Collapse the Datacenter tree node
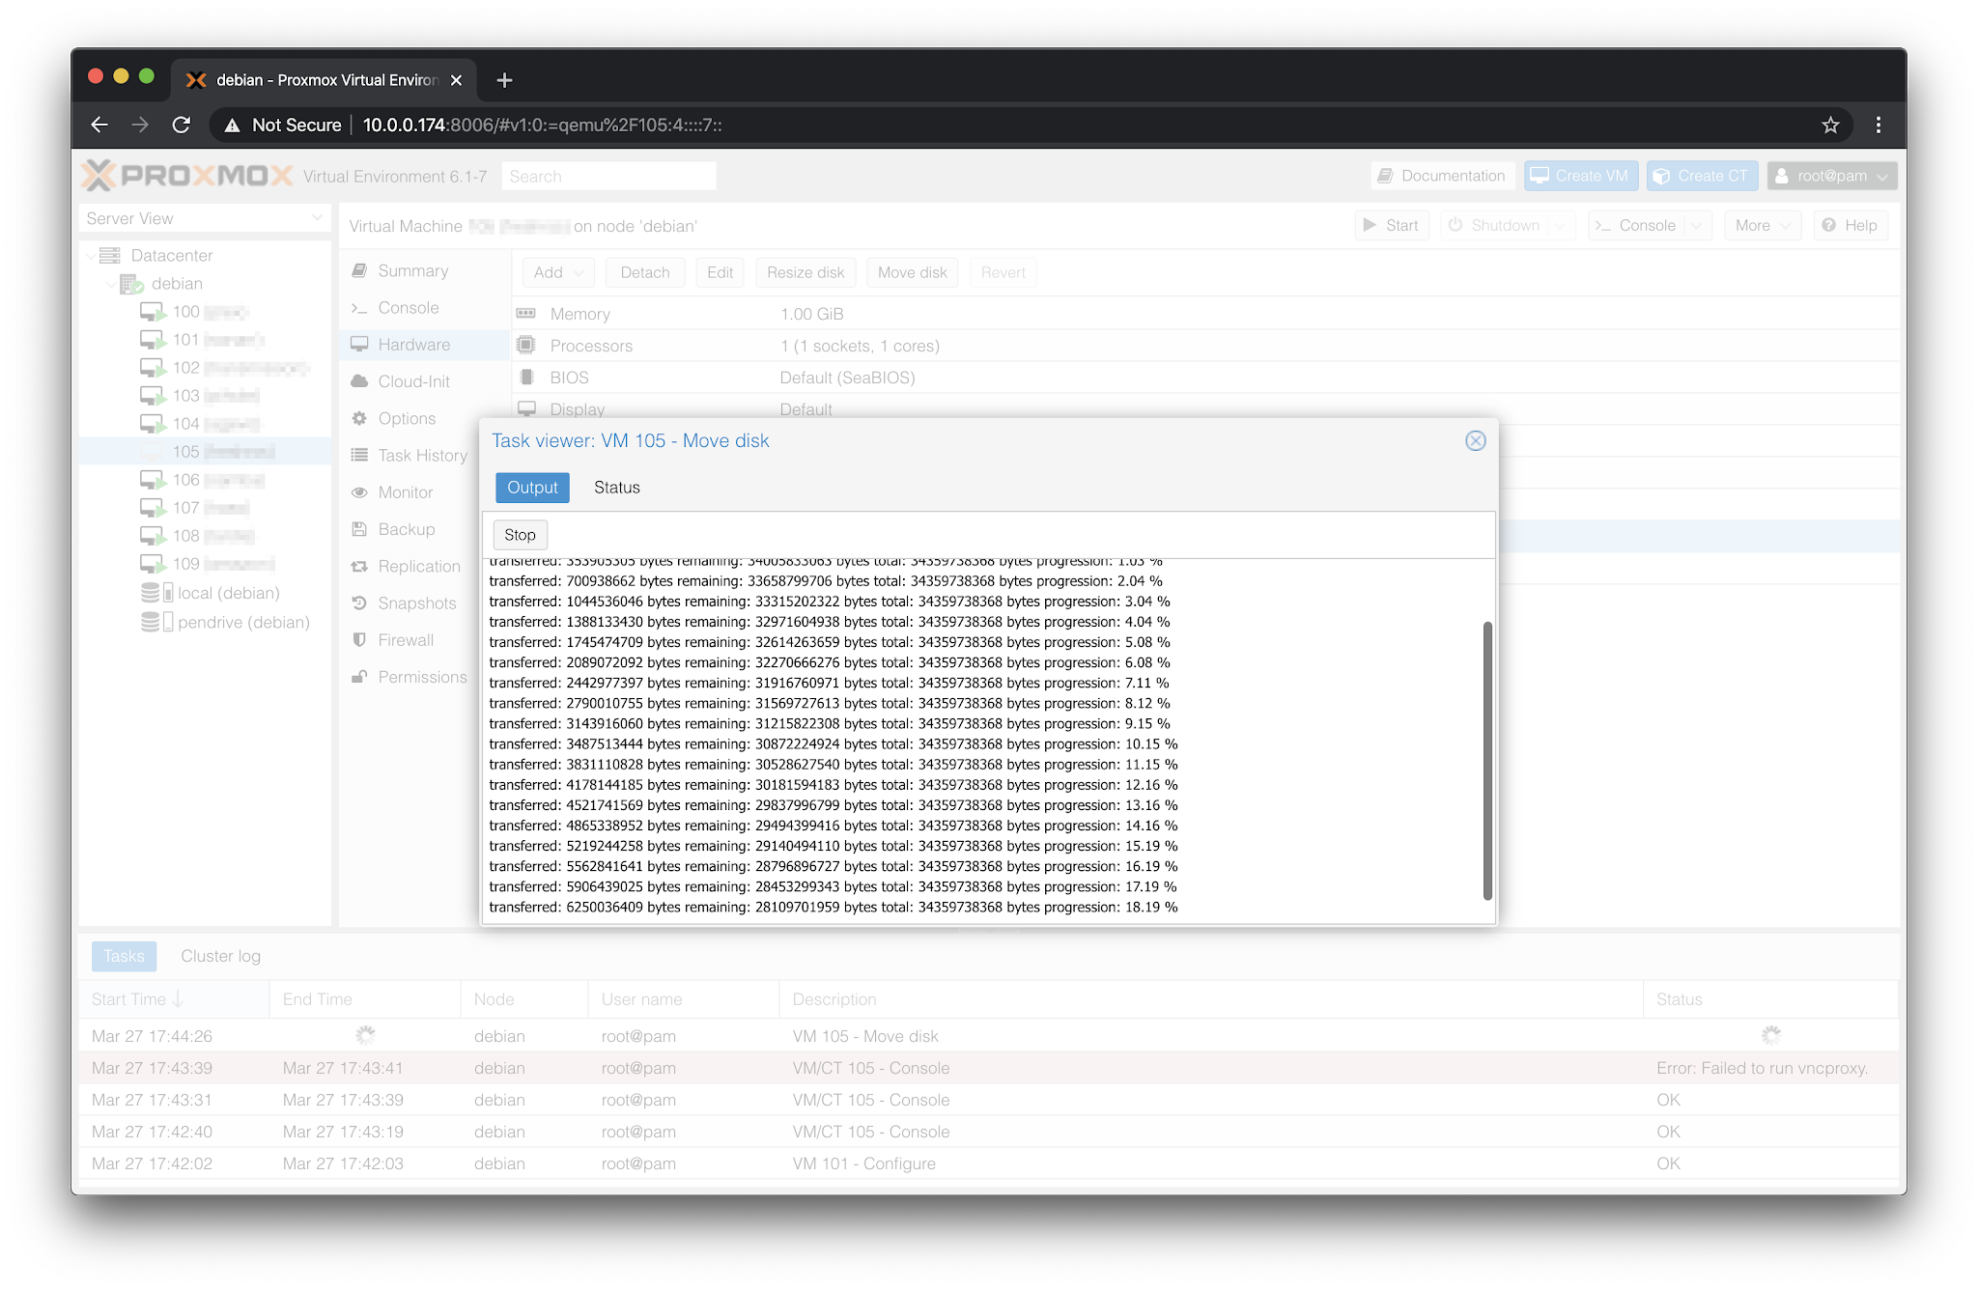1978x1289 pixels. click(92, 256)
